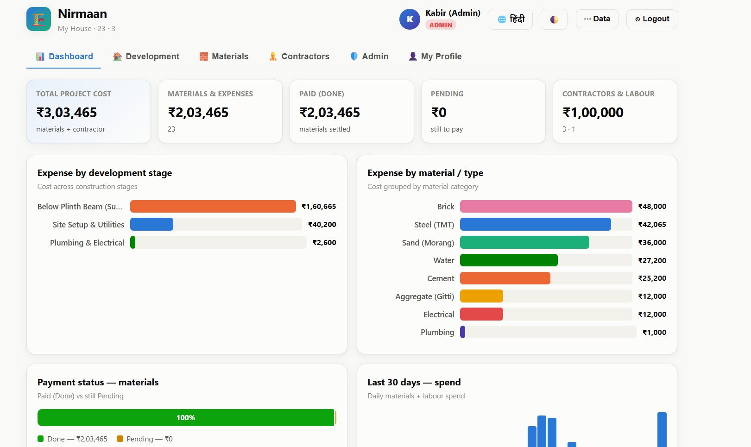Click the ₹36,000 Sand amount
The image size is (751, 447).
(x=652, y=243)
